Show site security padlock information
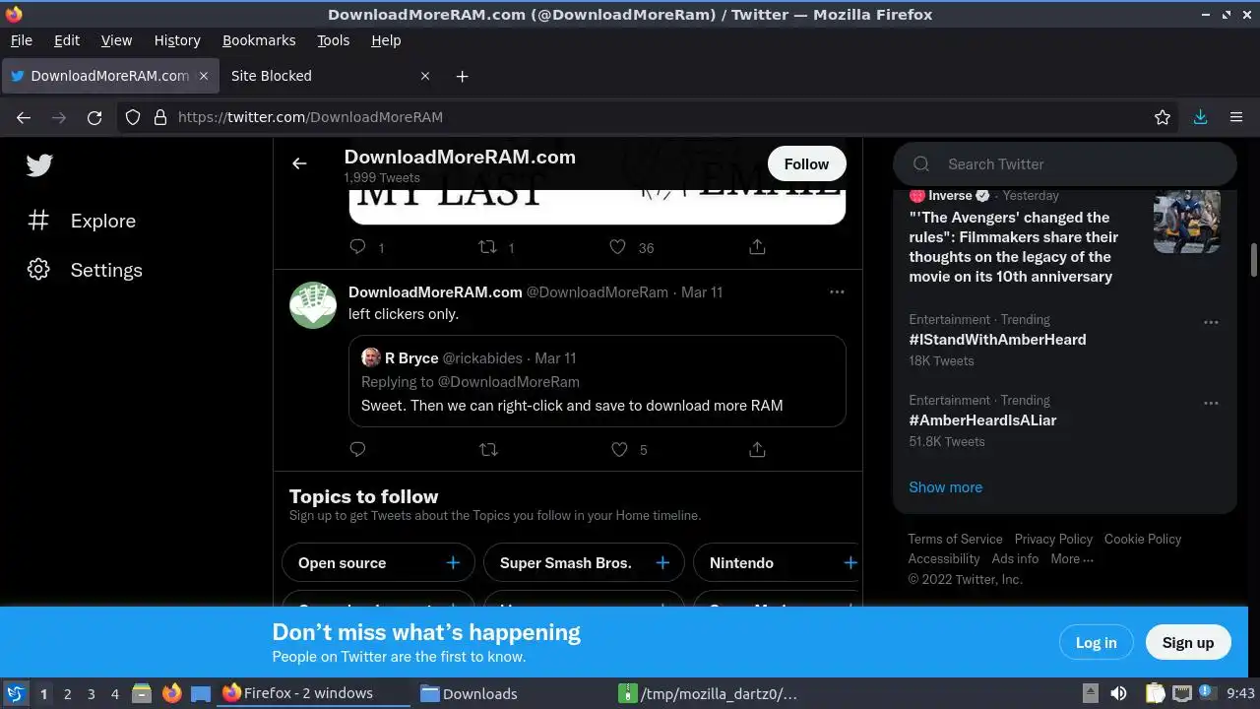Image resolution: width=1260 pixels, height=709 pixels. click(x=159, y=117)
